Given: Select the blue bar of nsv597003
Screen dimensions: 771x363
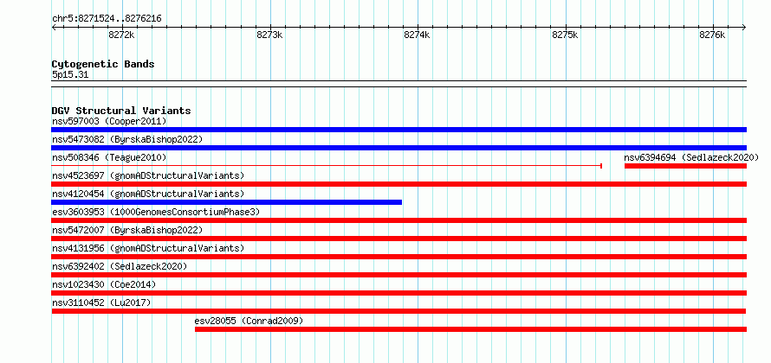Looking at the screenshot, I should tap(398, 130).
